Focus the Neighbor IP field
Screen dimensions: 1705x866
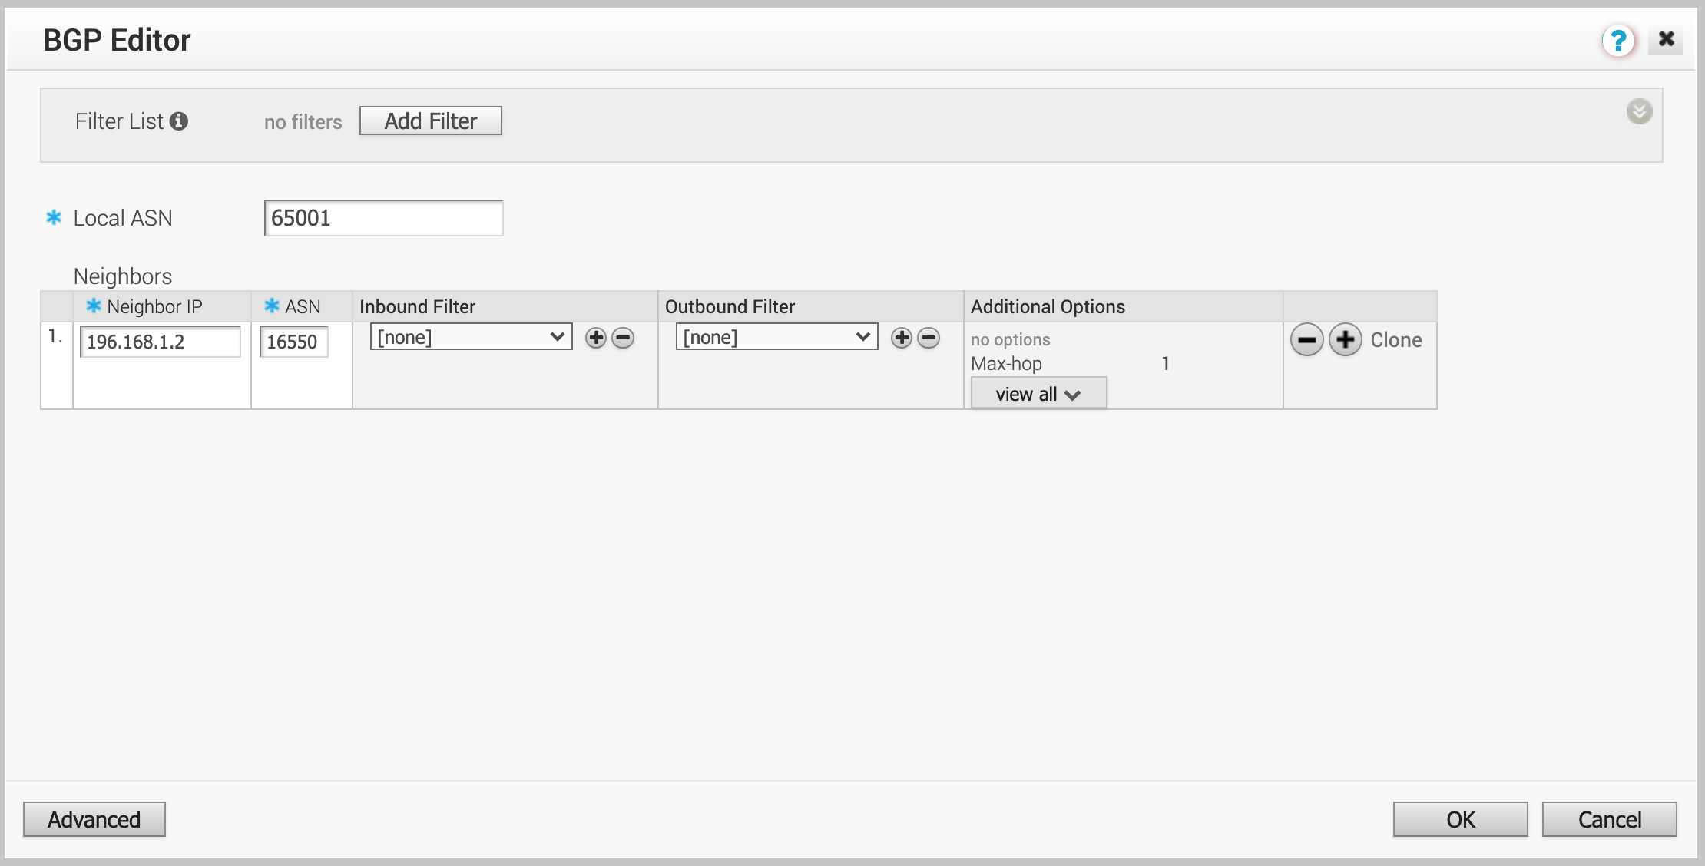[160, 342]
